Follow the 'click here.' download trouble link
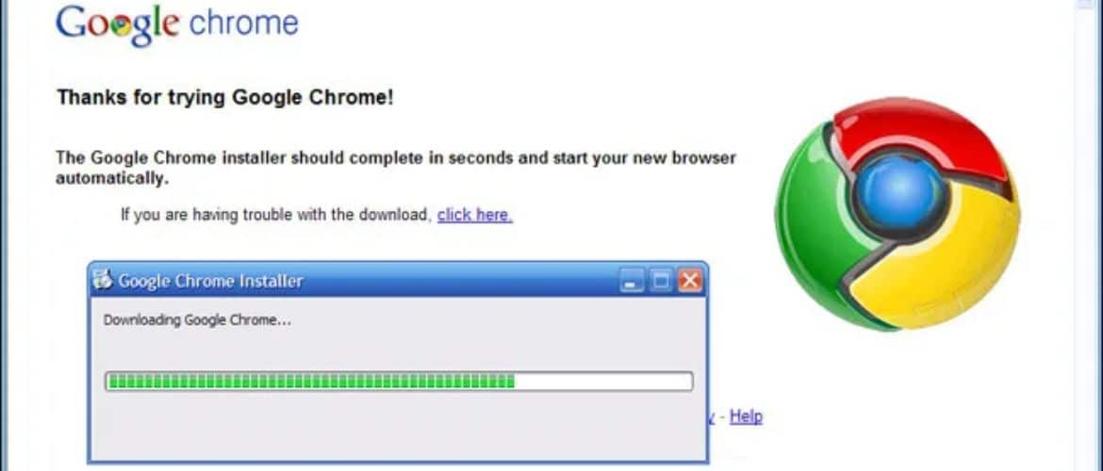 [x=475, y=215]
